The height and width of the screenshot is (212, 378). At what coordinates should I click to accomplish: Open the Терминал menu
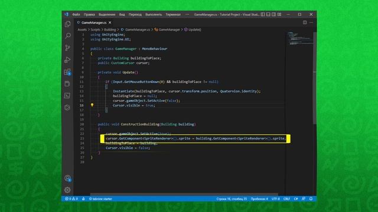point(173,14)
